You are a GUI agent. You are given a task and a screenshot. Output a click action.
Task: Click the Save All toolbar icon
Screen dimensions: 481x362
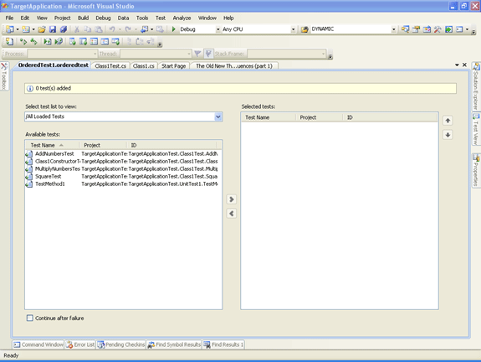pos(64,29)
